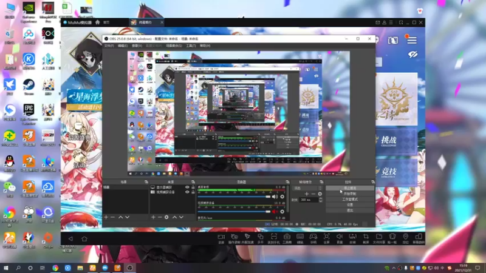Click MuMu fullscreen icon
The image size is (486, 273).
[x=326, y=237]
